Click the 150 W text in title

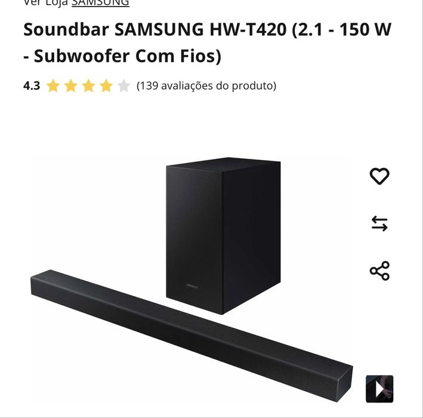point(365,29)
